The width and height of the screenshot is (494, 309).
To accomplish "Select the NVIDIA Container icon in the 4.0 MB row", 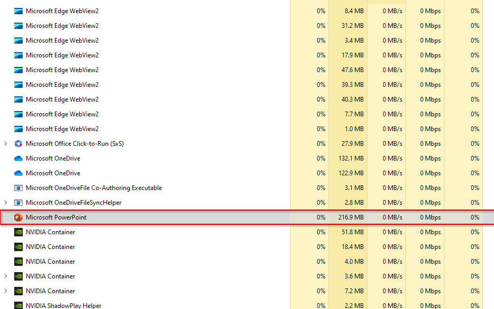I will pyautogui.click(x=18, y=262).
